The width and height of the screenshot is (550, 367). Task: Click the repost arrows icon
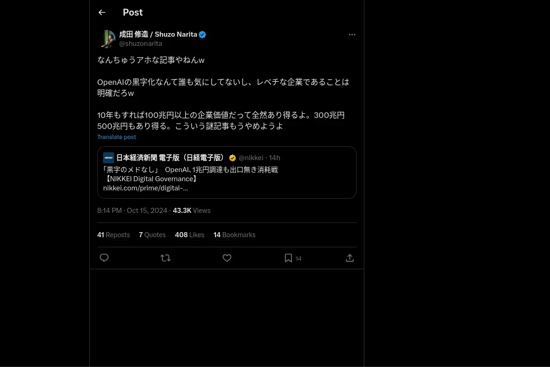click(x=165, y=258)
